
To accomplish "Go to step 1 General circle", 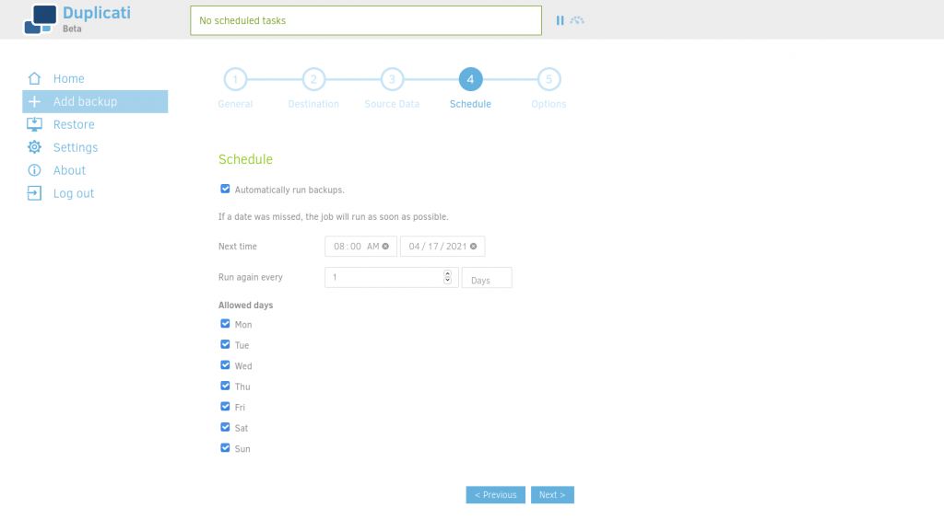I will pyautogui.click(x=235, y=79).
